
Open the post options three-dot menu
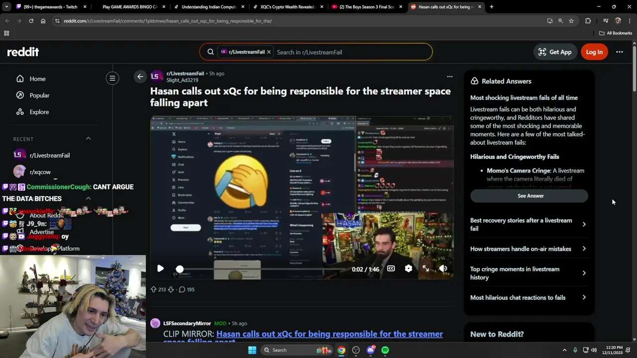pyautogui.click(x=450, y=77)
